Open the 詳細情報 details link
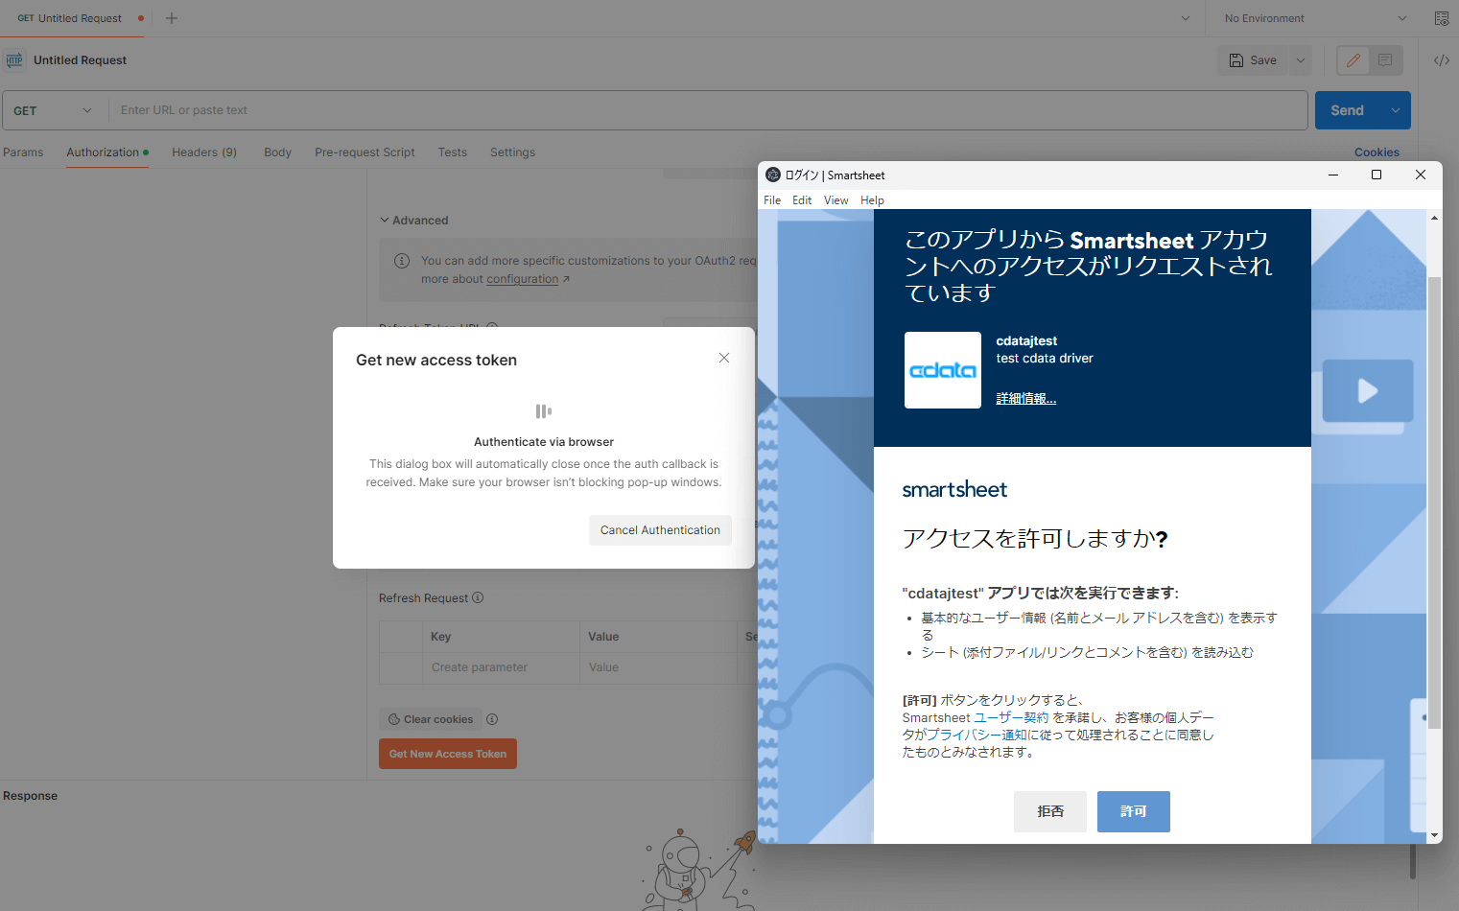 (1025, 398)
